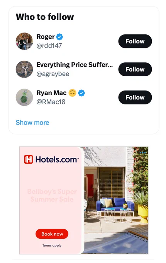Click the Everything Price Suffer... display name
This screenshot has width=166, height=263.
coord(75,65)
